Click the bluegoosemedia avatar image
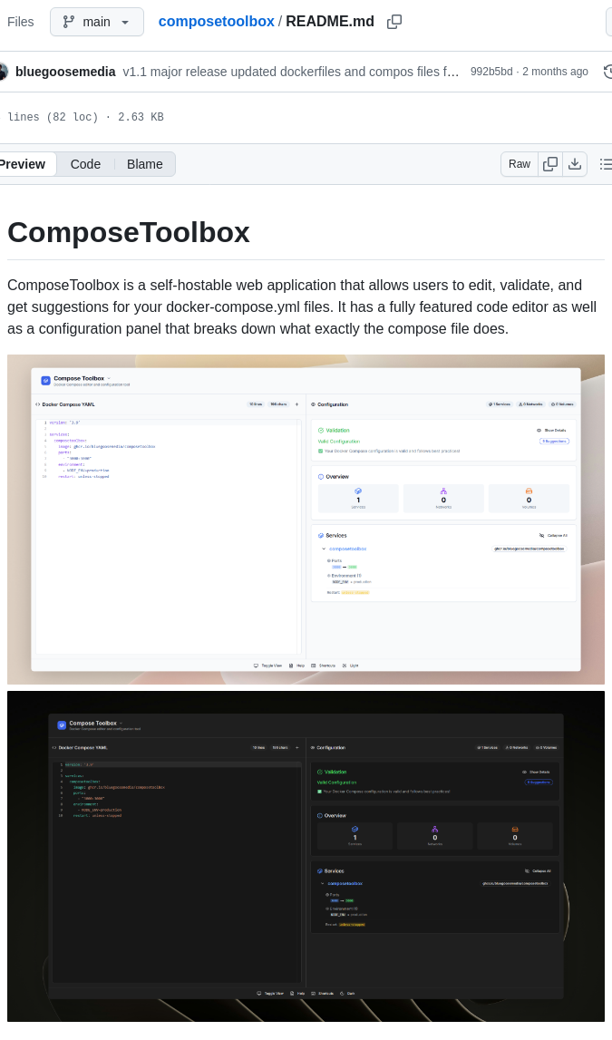612x1040 pixels. [4, 72]
